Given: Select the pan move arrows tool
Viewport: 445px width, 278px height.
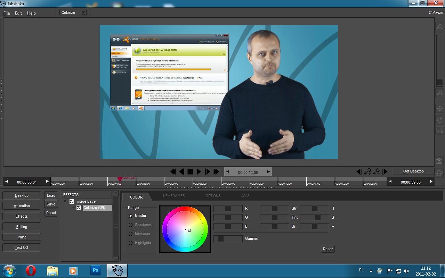Looking at the screenshot, I should [x=439, y=109].
